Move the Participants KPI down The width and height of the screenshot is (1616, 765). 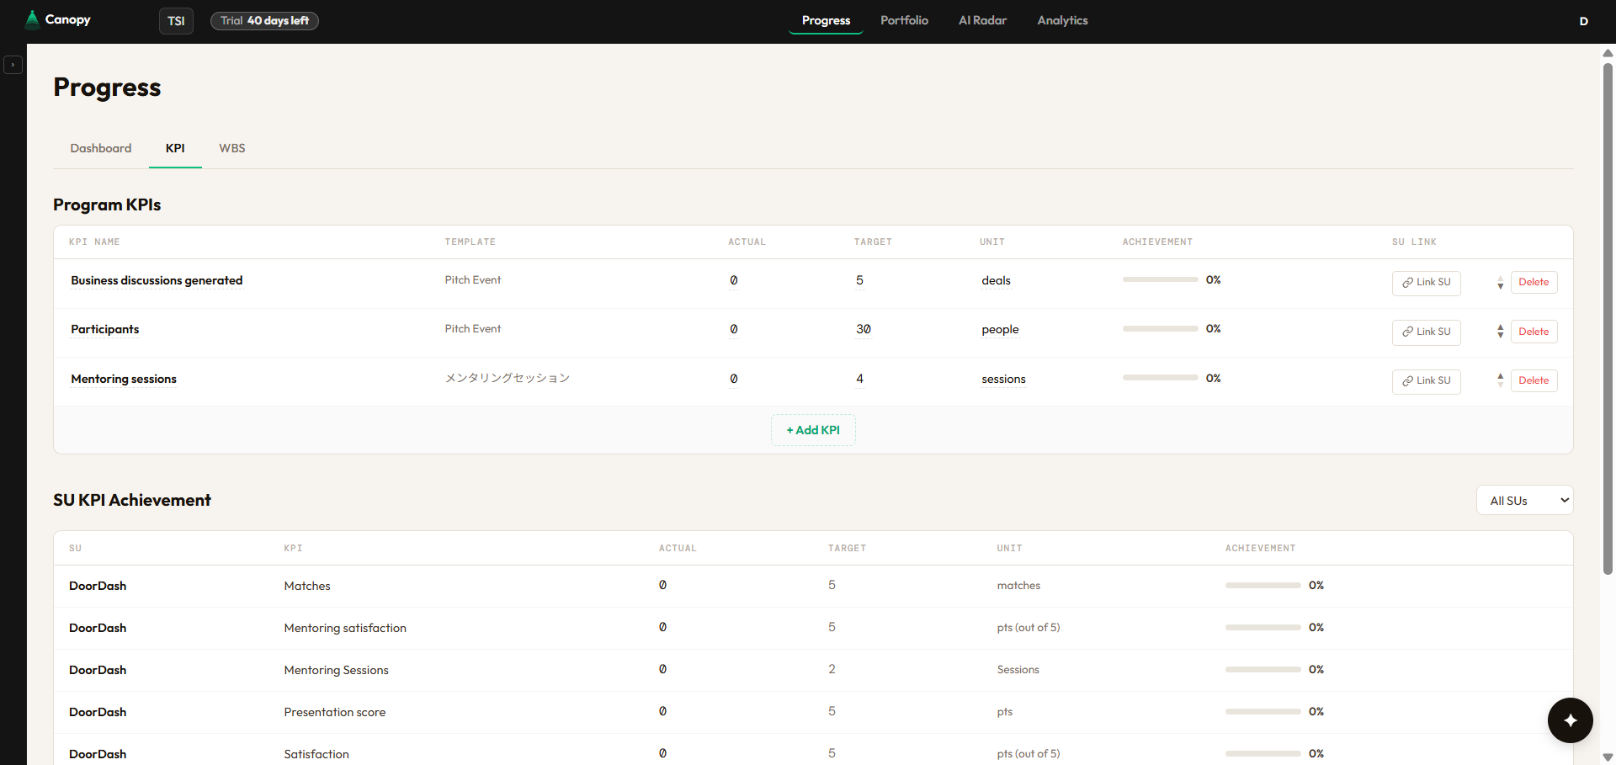[1500, 336]
